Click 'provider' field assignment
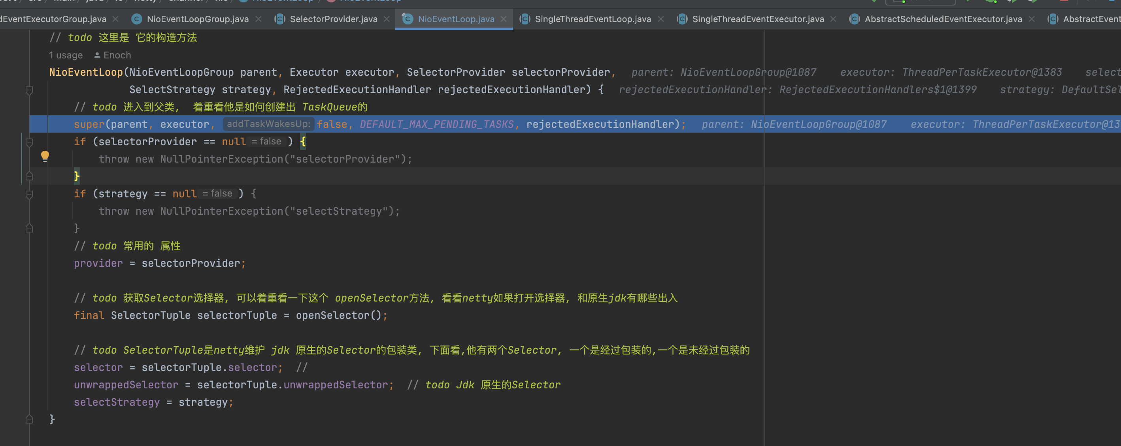Image resolution: width=1121 pixels, height=446 pixels. (98, 263)
